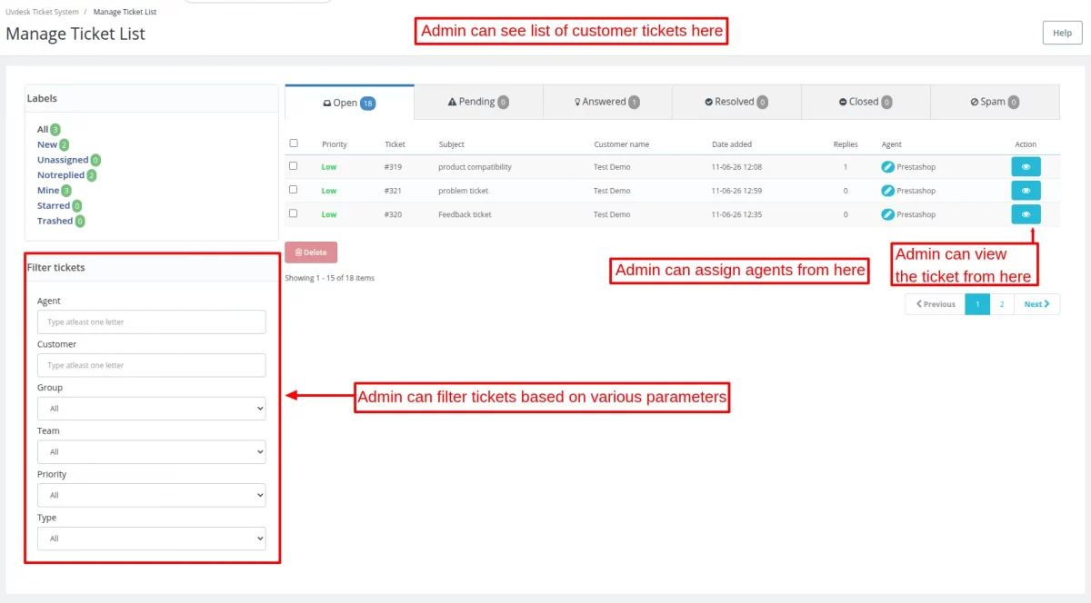Click the Date added column header
The height and width of the screenshot is (603, 1091).
pos(732,144)
